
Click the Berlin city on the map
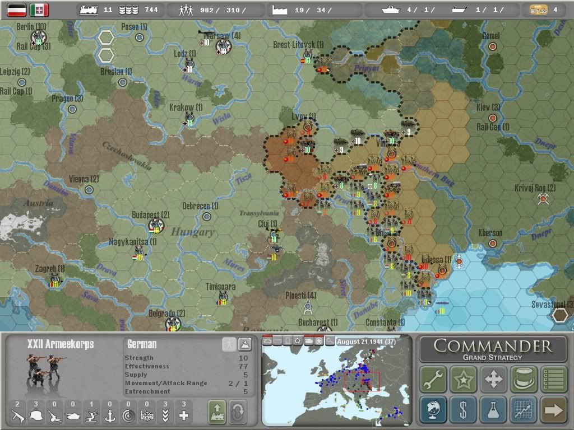click(39, 37)
